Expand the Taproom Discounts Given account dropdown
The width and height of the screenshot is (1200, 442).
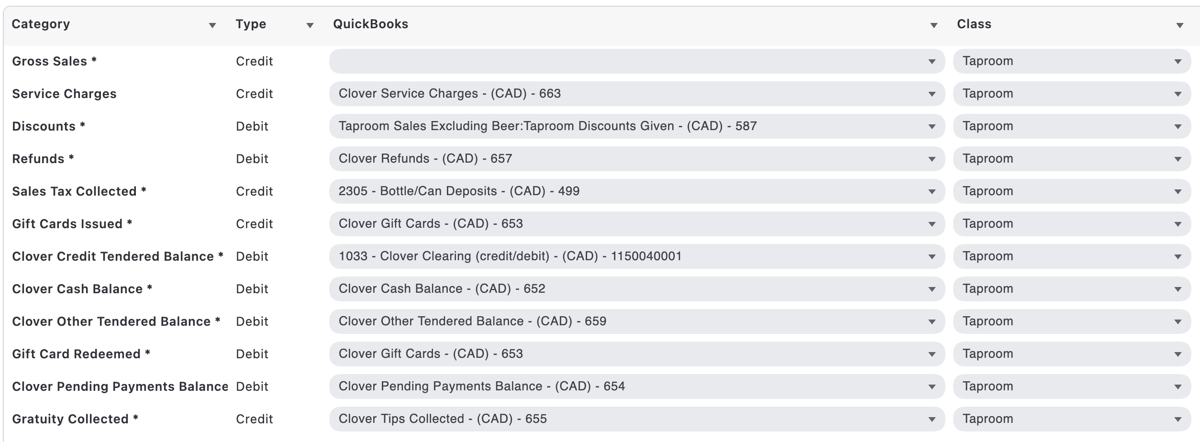(x=636, y=126)
